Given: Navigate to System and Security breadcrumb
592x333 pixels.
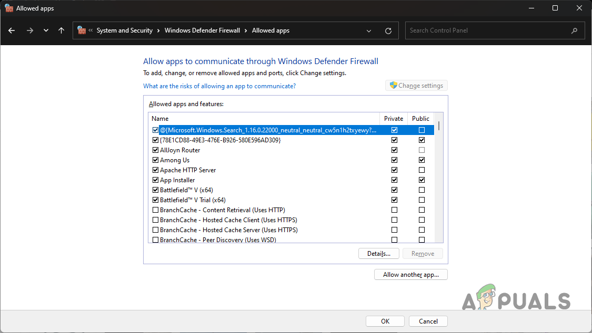Looking at the screenshot, I should (124, 30).
